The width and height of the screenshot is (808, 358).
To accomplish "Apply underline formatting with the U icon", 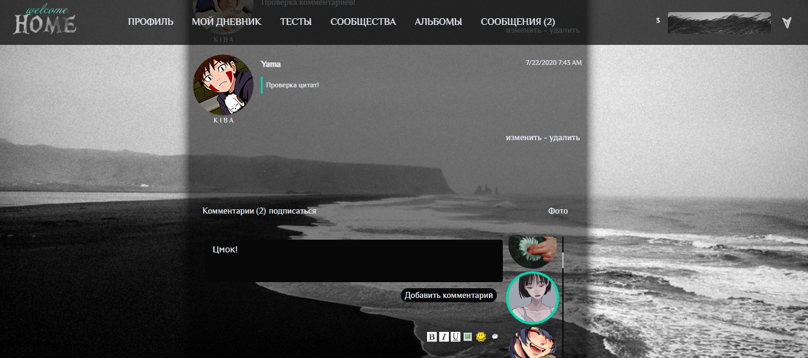I will 456,337.
